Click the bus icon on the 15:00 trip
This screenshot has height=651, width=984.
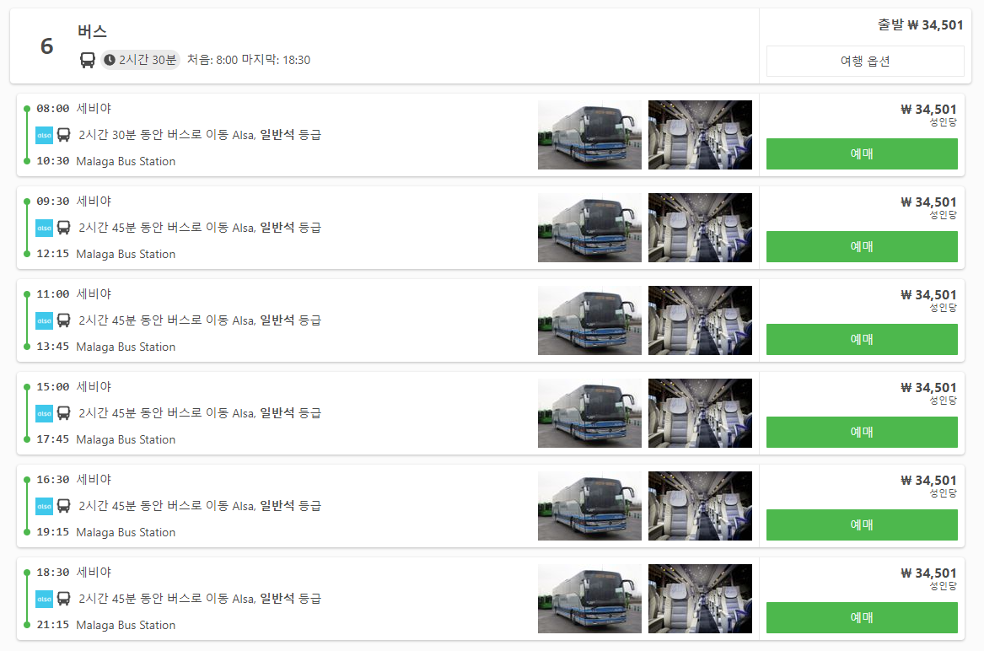pyautogui.click(x=63, y=413)
